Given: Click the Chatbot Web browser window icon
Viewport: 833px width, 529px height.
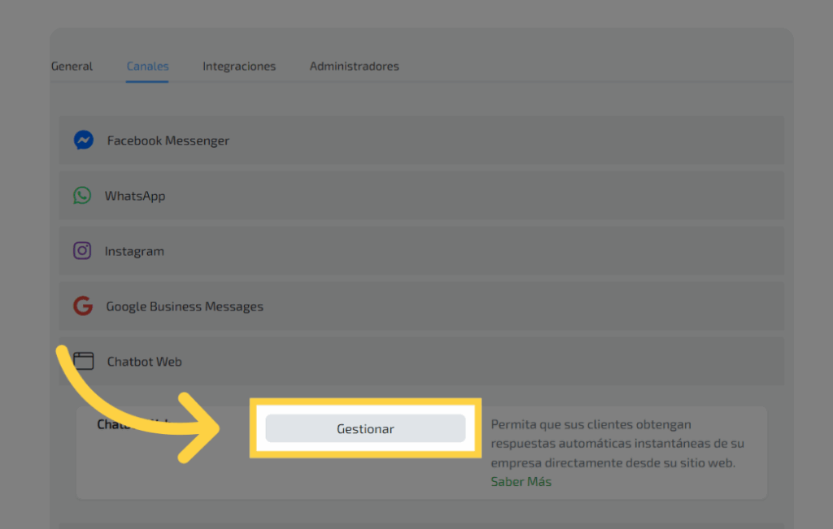Looking at the screenshot, I should point(83,361).
